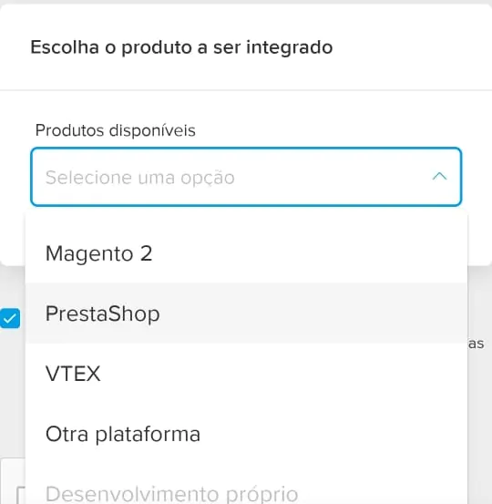The image size is (492, 504).
Task: Click the 'Selecione uma opção' placeholder
Action: [140, 178]
